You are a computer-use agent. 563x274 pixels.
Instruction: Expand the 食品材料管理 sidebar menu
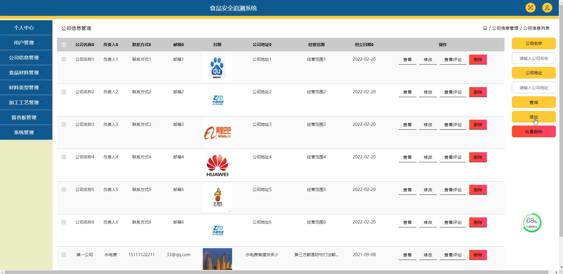click(x=26, y=72)
